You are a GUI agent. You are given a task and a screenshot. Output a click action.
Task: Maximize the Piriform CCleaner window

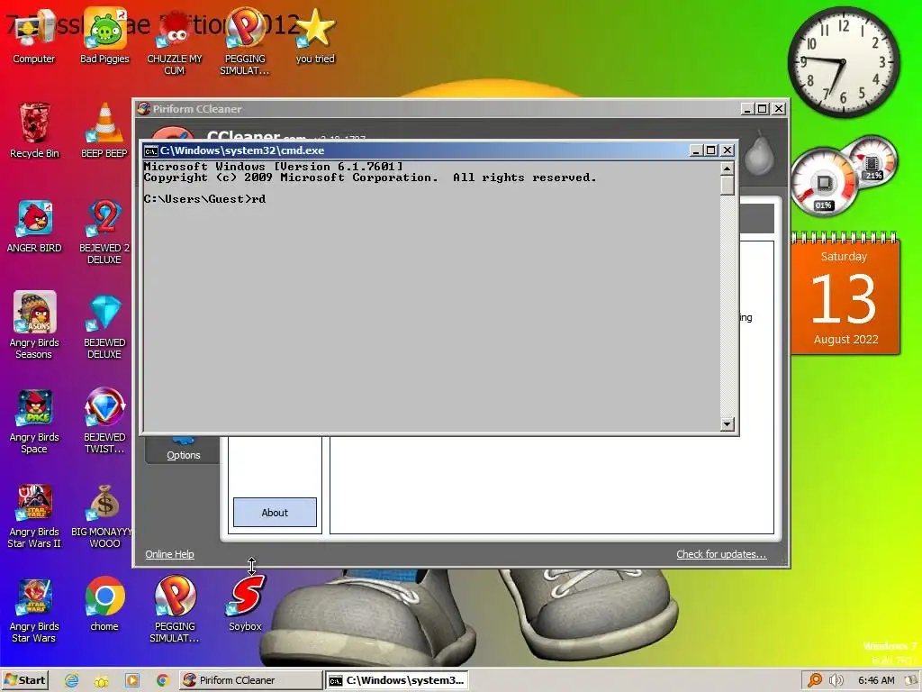pyautogui.click(x=763, y=109)
